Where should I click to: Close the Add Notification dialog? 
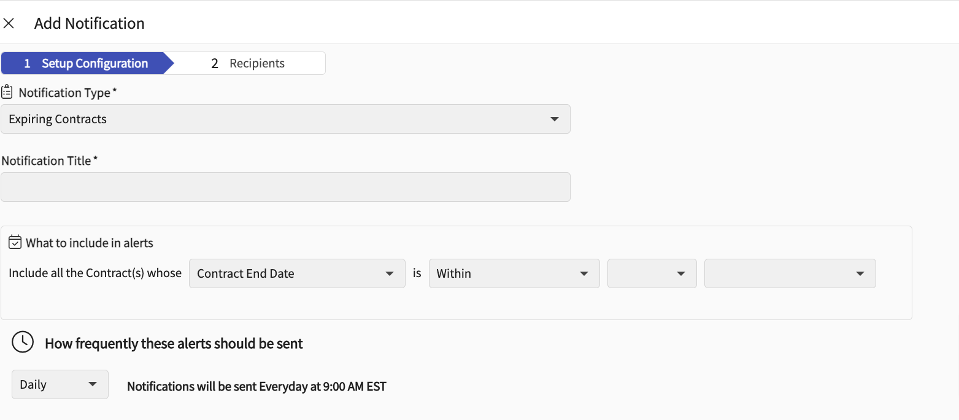(9, 23)
